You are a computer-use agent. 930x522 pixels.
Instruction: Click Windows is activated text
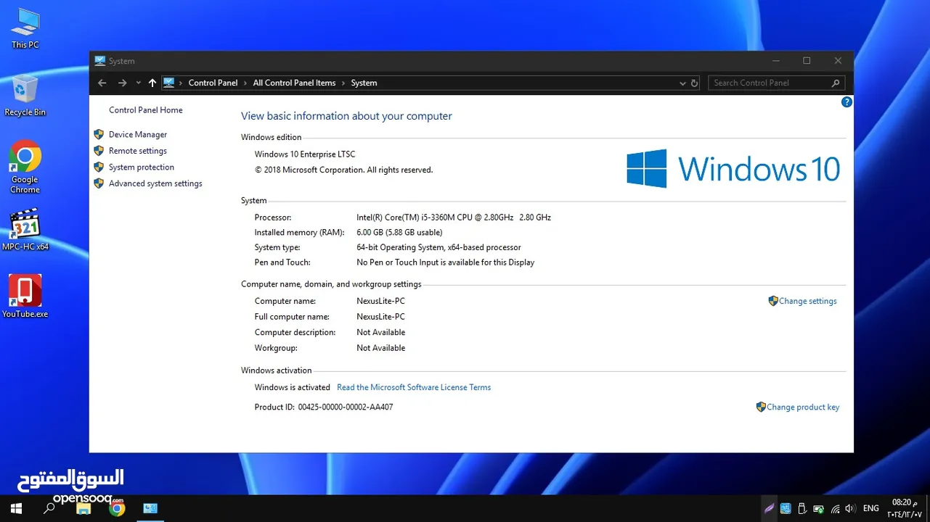[x=292, y=387]
